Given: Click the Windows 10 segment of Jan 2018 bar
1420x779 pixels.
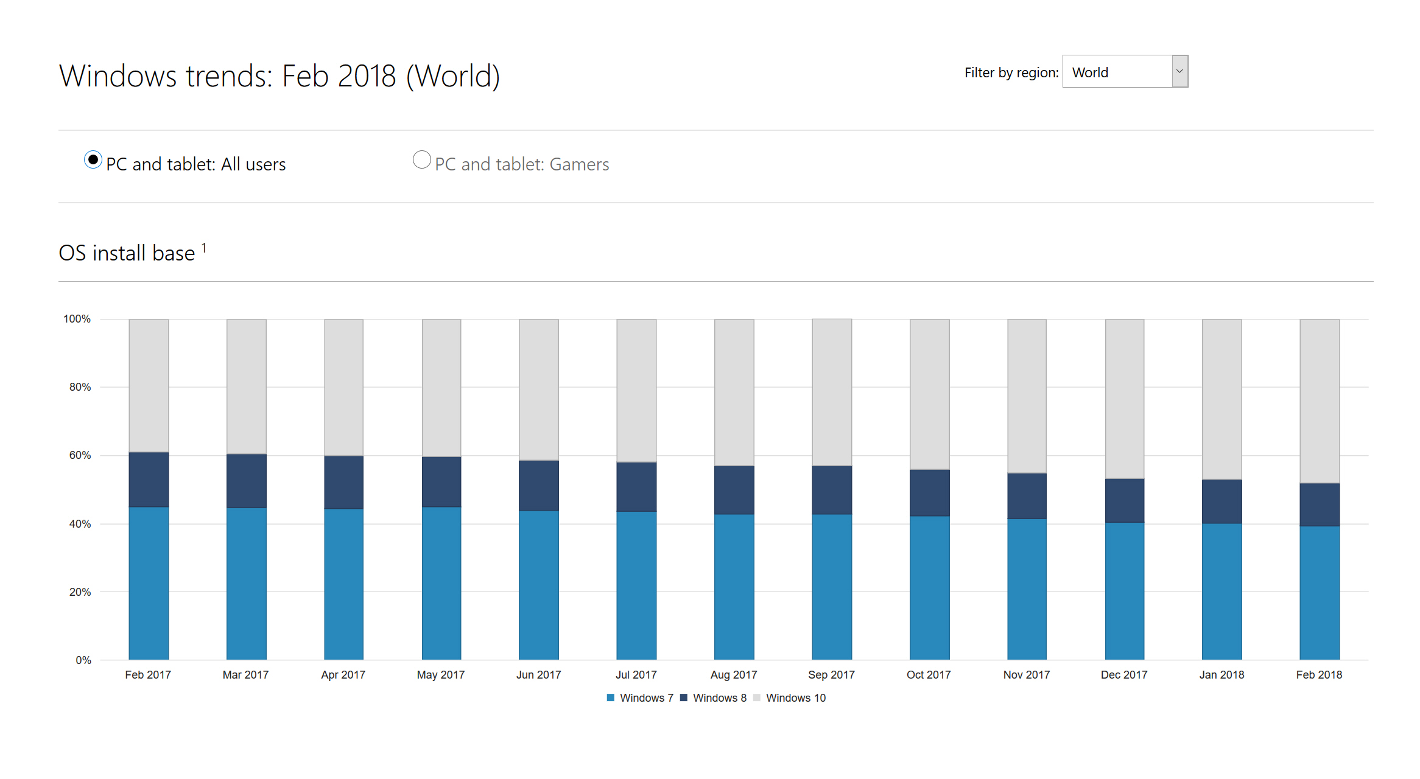Looking at the screenshot, I should pos(1221,399).
